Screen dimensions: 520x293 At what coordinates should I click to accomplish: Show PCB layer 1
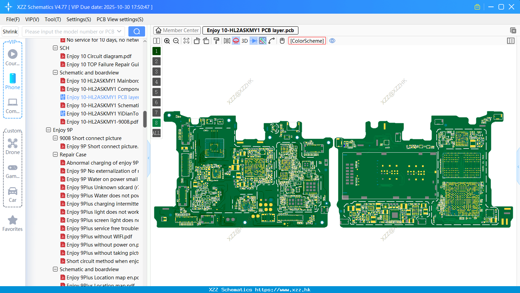point(156,51)
